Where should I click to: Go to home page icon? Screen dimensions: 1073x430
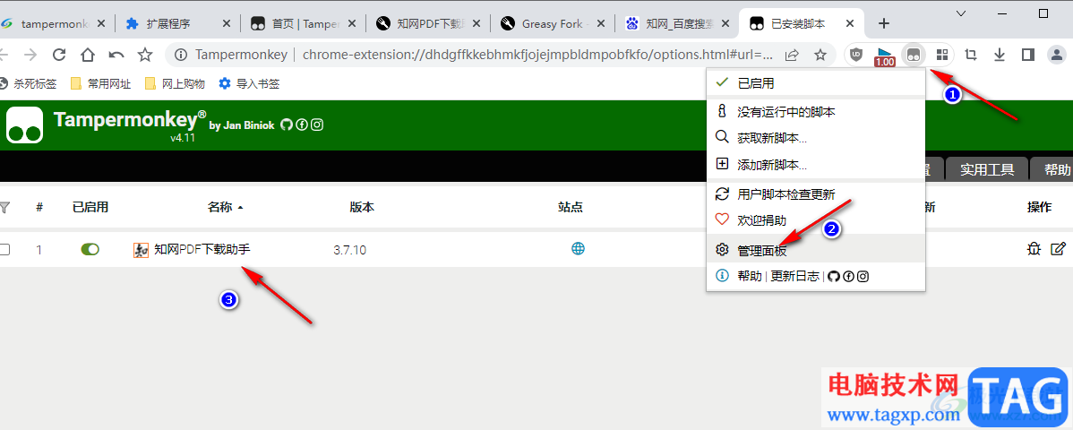[x=88, y=55]
